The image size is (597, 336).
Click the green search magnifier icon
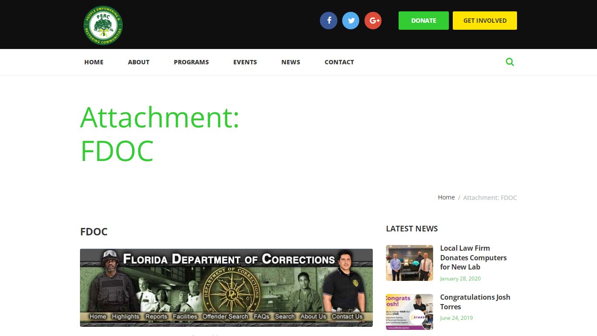[x=510, y=62]
